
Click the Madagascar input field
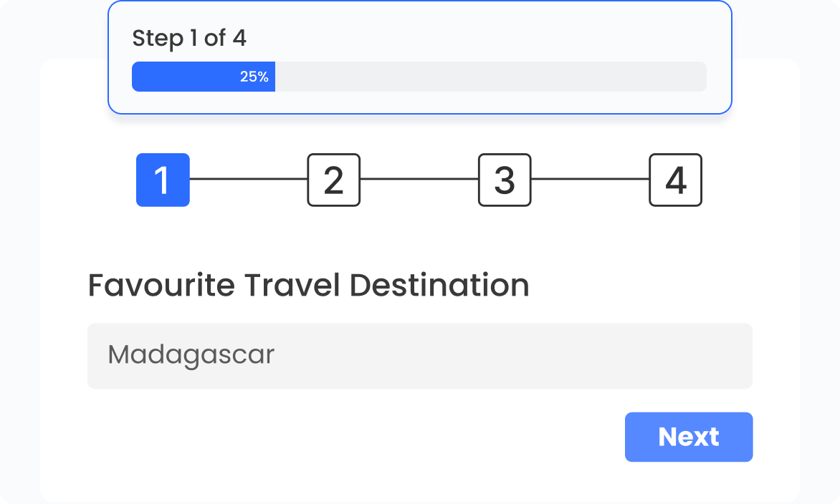[419, 356]
